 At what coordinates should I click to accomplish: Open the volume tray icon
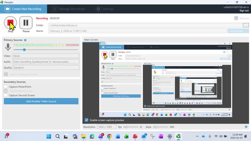click(220, 136)
